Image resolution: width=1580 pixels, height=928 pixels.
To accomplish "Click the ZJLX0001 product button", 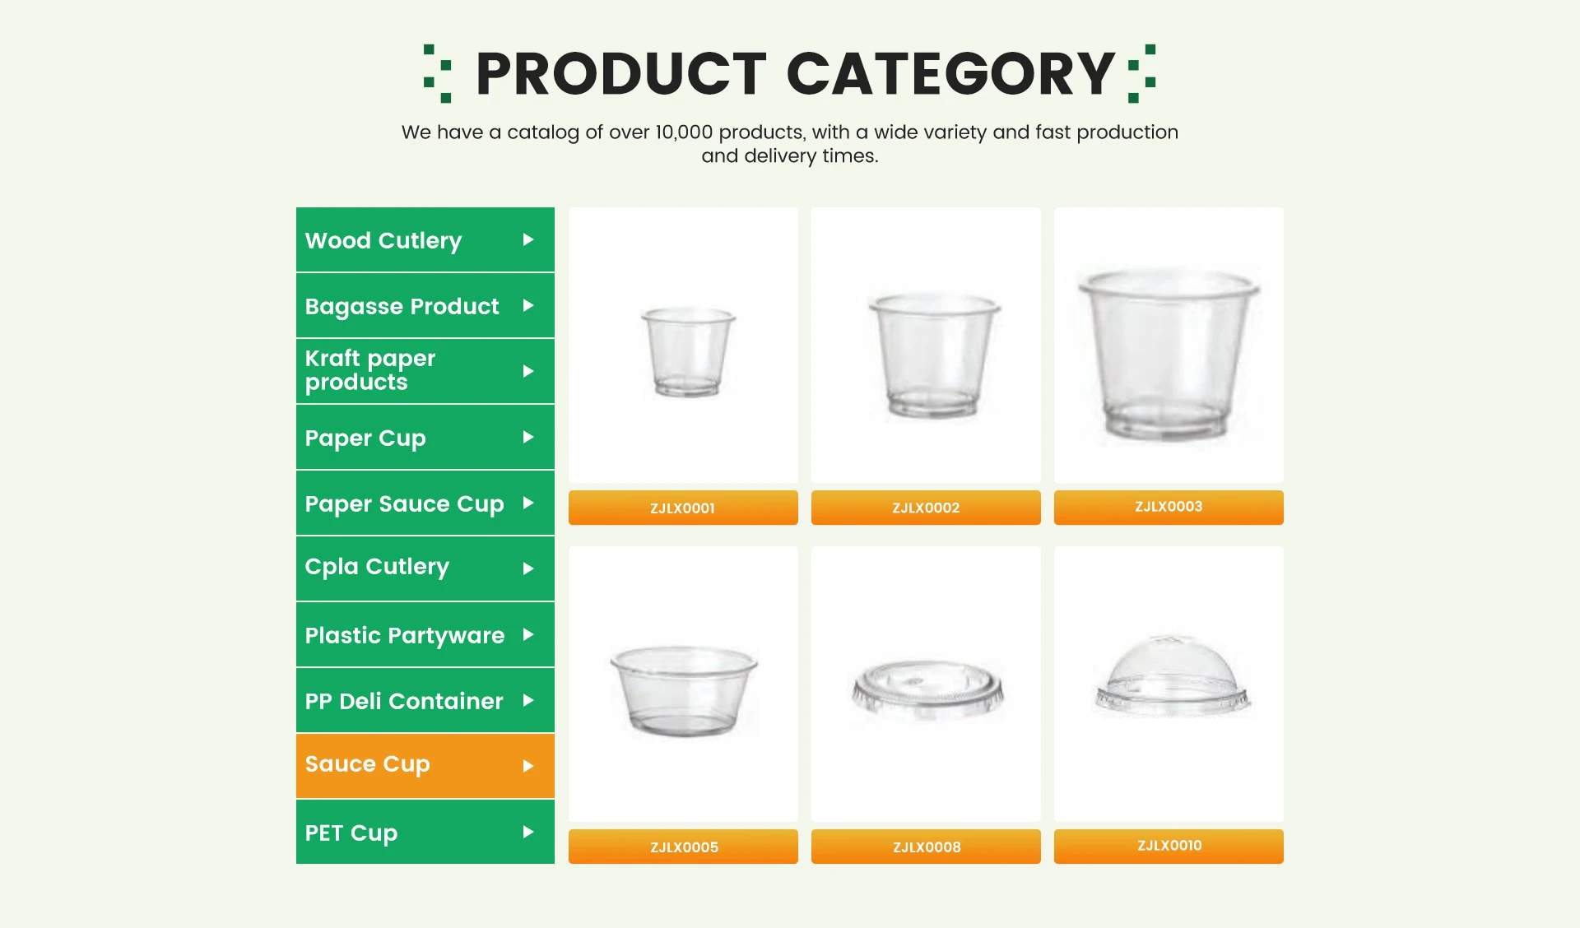I will (683, 508).
